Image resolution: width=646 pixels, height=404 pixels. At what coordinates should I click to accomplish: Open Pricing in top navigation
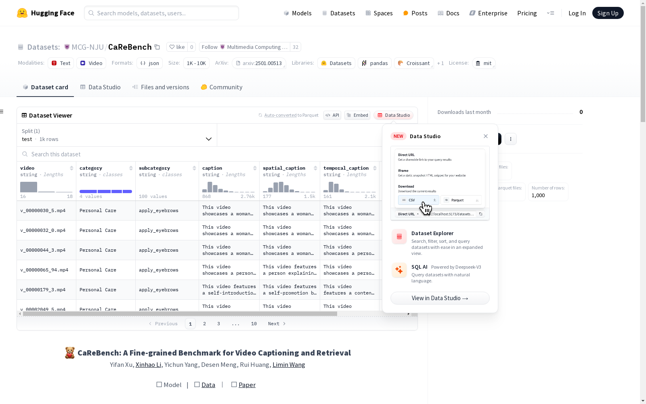(x=527, y=13)
